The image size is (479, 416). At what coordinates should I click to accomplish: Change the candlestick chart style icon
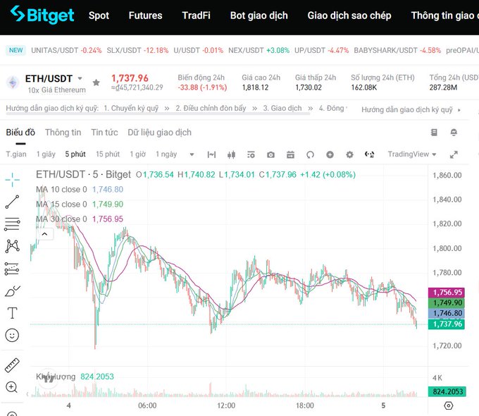[x=231, y=154]
